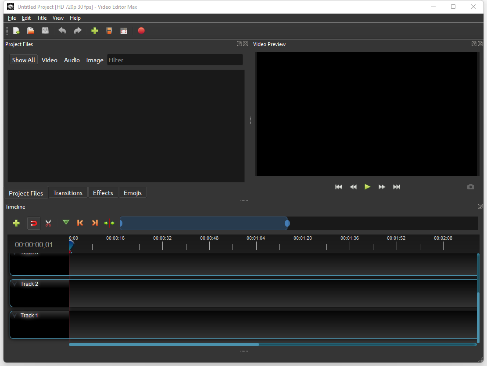Adjust the timeline zoom slider
487x366 pixels.
(x=287, y=223)
